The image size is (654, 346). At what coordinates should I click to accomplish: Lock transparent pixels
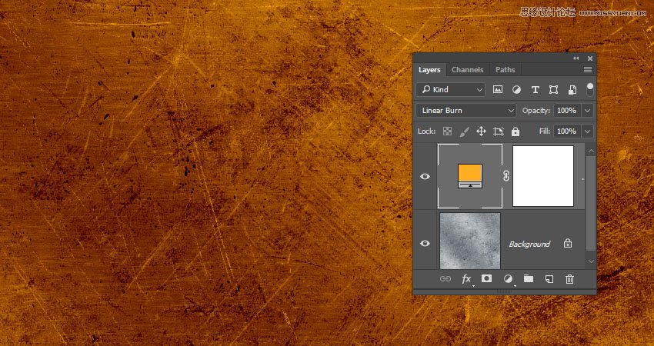pos(447,131)
